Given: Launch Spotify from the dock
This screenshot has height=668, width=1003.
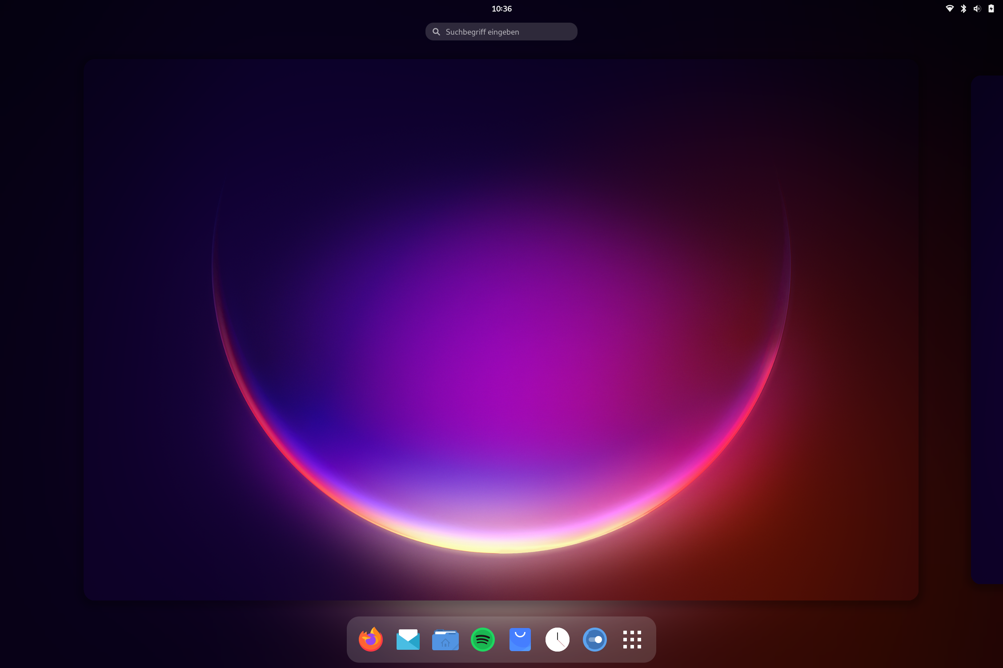Looking at the screenshot, I should [x=482, y=640].
